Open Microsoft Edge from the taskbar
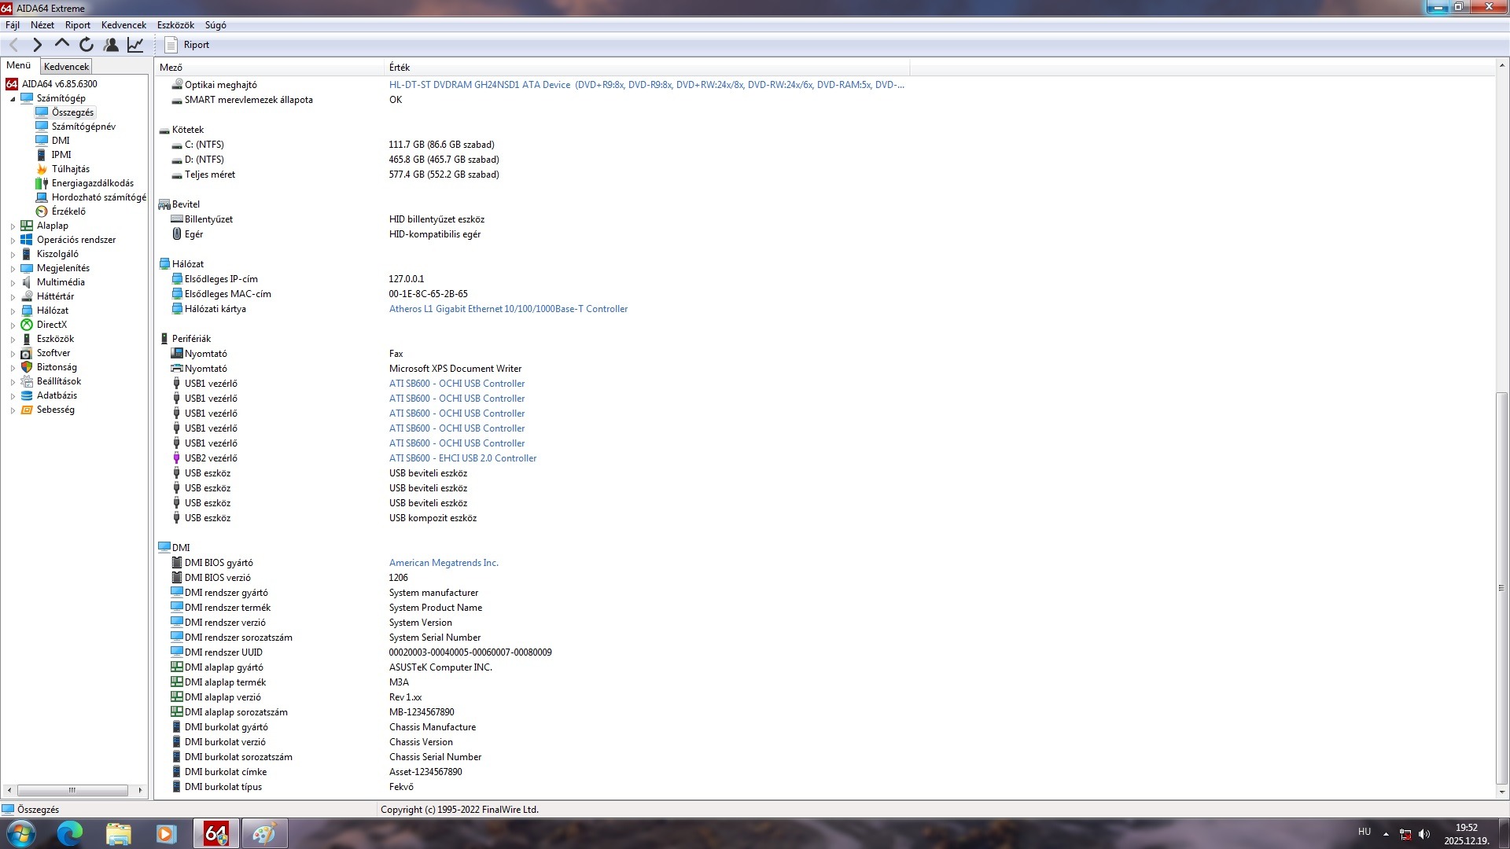This screenshot has width=1510, height=849. [x=69, y=833]
